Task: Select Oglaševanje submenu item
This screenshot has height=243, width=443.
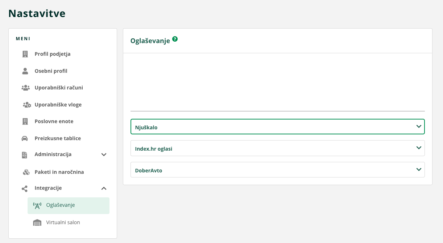Action: point(69,206)
